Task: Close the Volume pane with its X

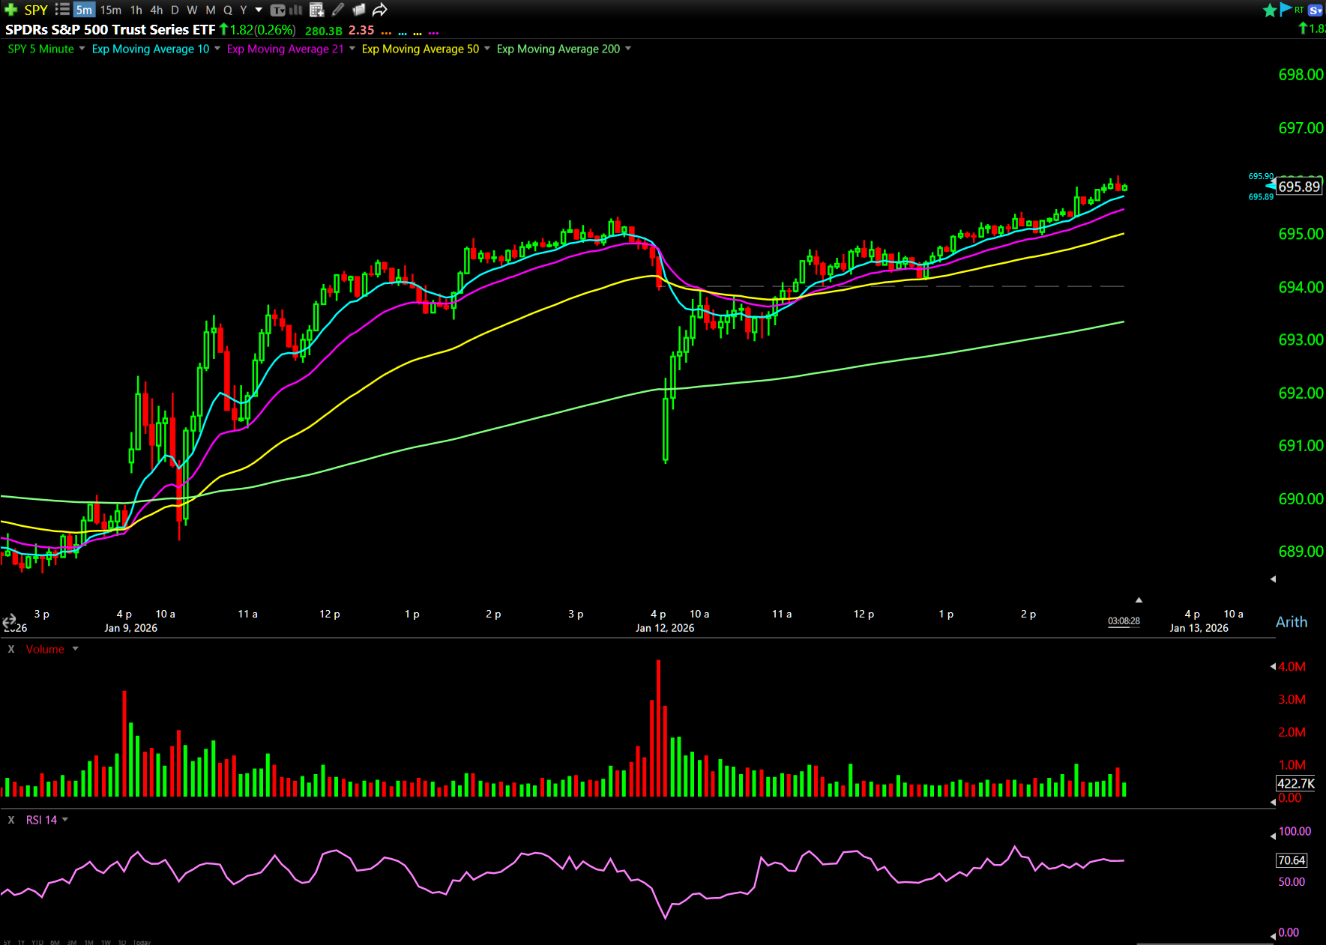Action: tap(11, 649)
